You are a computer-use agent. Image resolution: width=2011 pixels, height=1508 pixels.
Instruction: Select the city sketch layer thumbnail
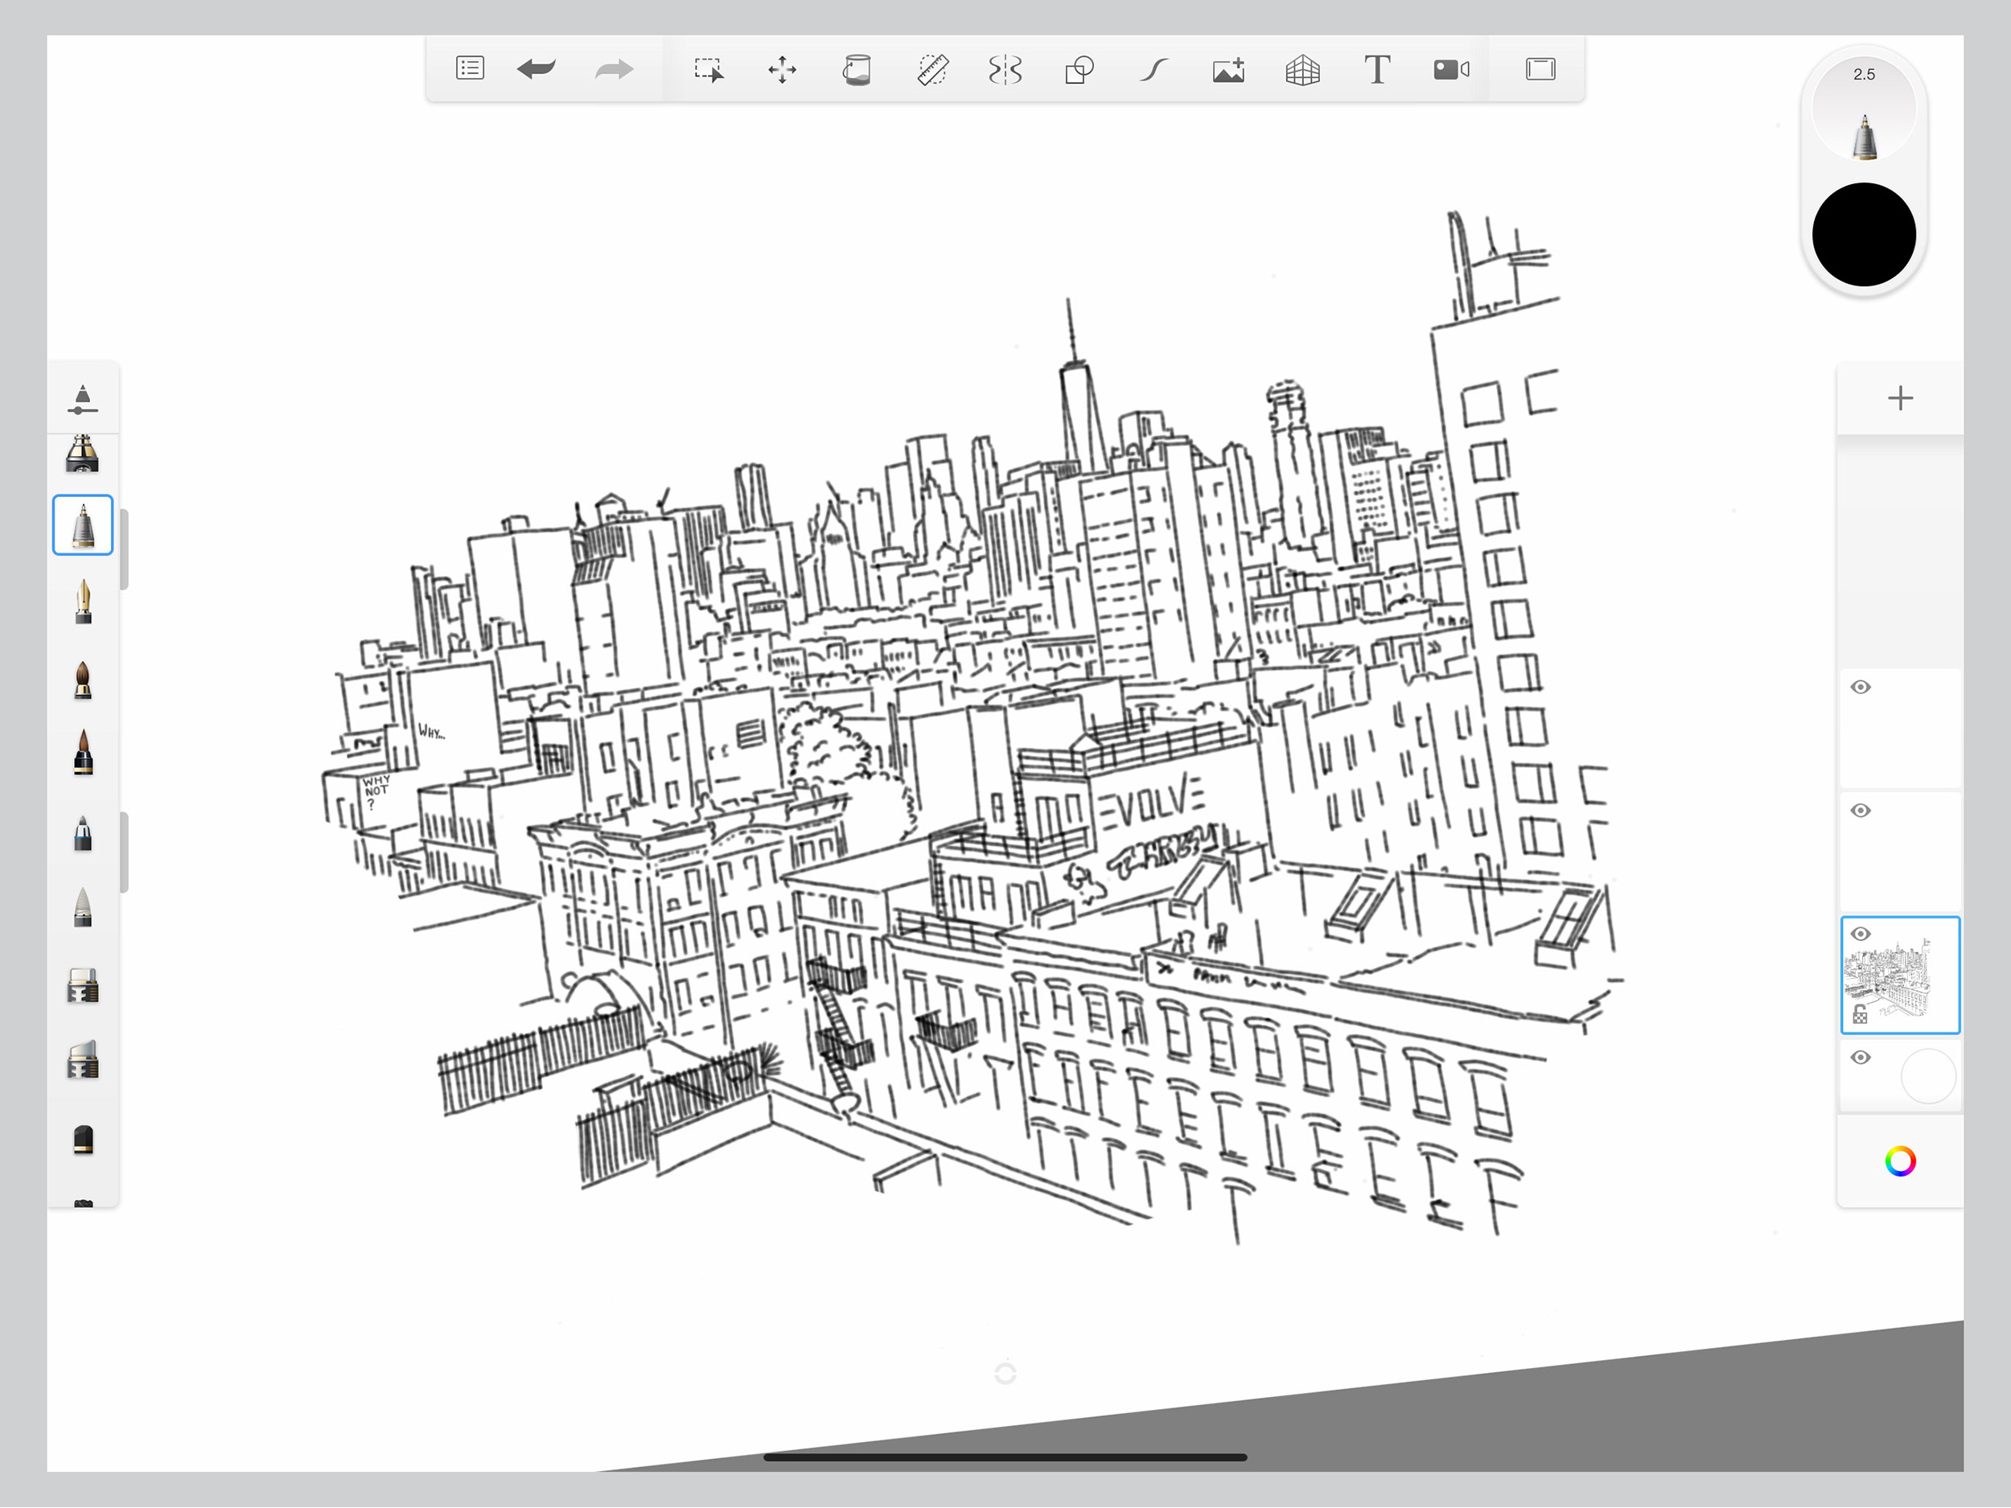point(1900,976)
